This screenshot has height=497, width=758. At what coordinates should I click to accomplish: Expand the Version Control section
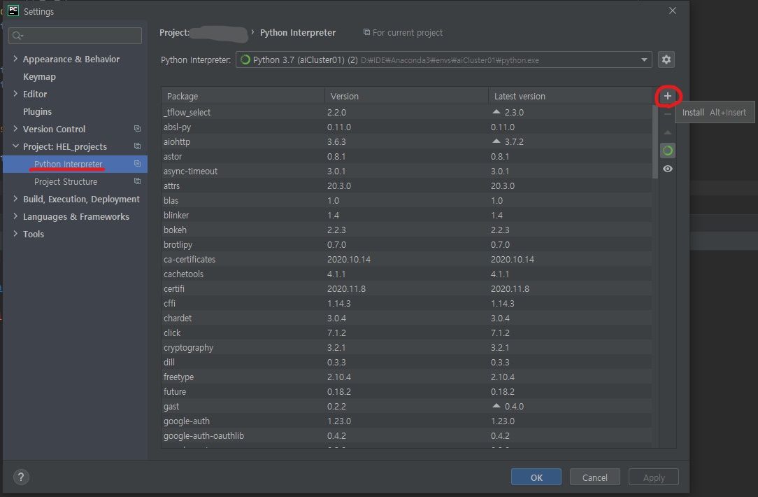tap(15, 129)
